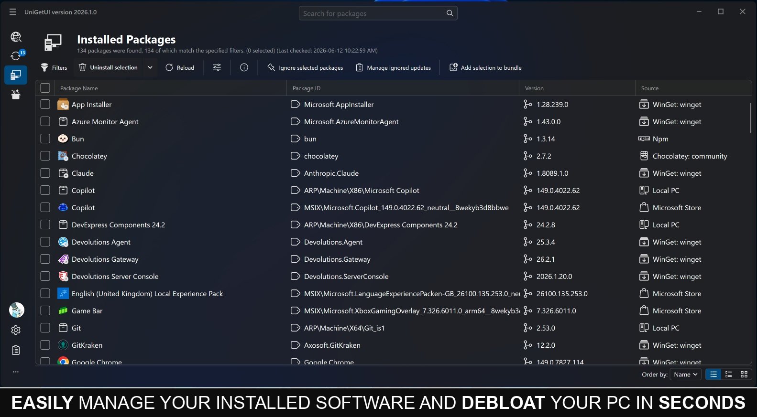Focus the Search for packages field
The width and height of the screenshot is (757, 417).
pyautogui.click(x=378, y=13)
